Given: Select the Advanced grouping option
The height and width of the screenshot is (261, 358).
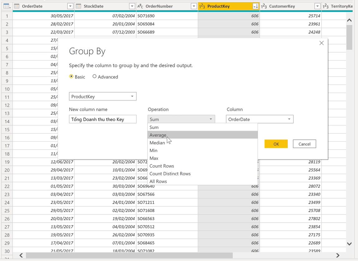Looking at the screenshot, I should coord(94,76).
